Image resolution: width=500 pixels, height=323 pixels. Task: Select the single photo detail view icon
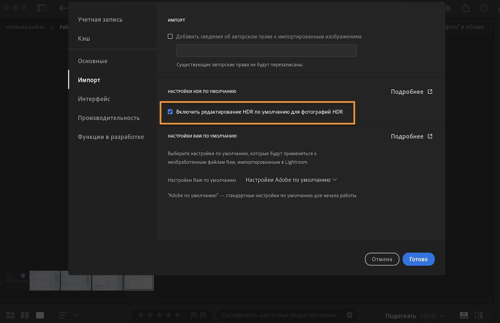tap(40, 315)
